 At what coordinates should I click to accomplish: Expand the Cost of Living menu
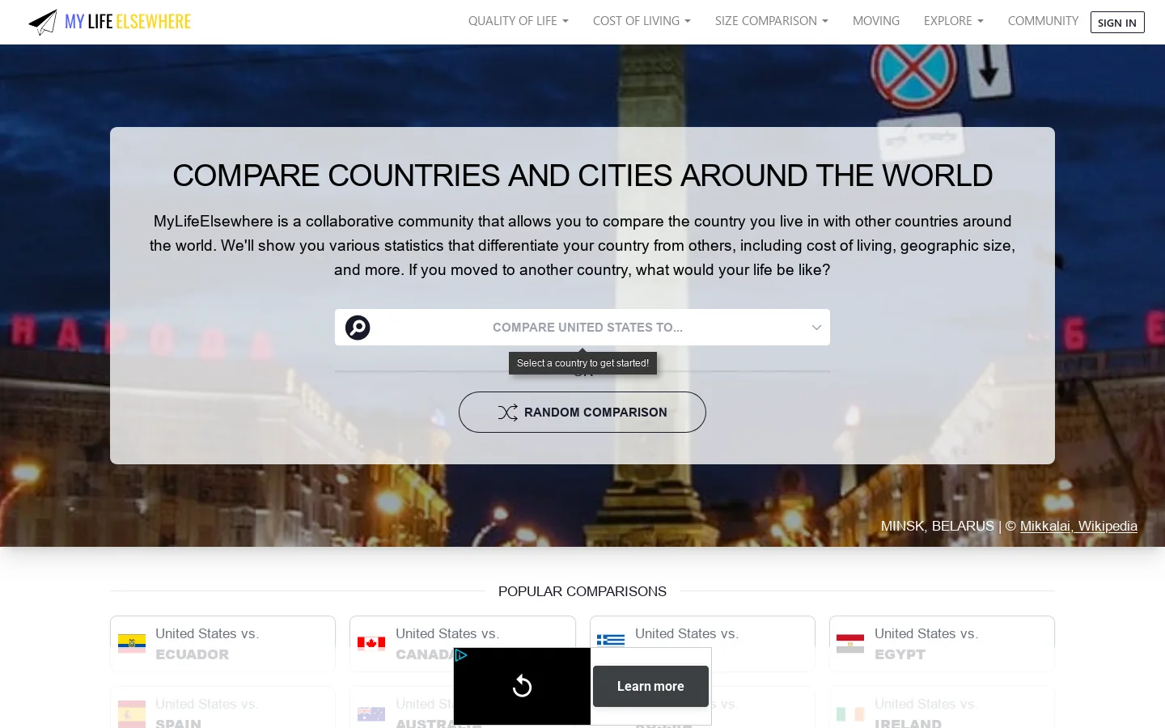pyautogui.click(x=642, y=21)
